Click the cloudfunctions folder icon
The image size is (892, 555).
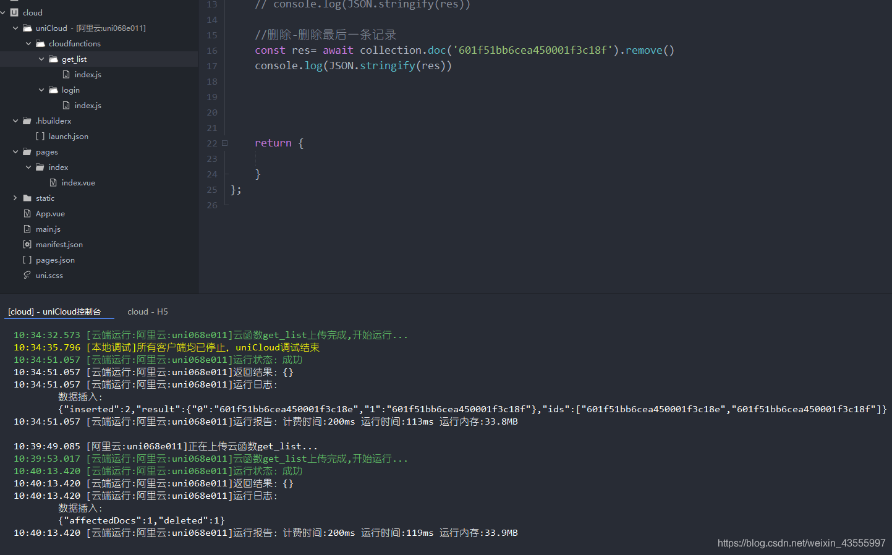click(40, 43)
